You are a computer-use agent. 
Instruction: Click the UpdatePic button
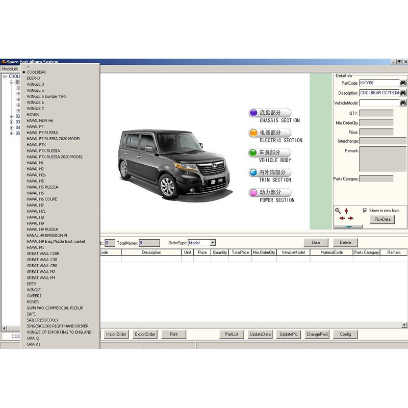[x=288, y=335]
